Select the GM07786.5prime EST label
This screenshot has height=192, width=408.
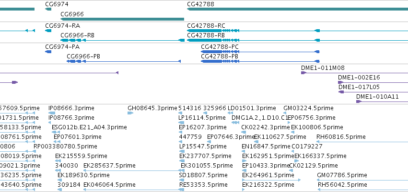(x=342, y=175)
